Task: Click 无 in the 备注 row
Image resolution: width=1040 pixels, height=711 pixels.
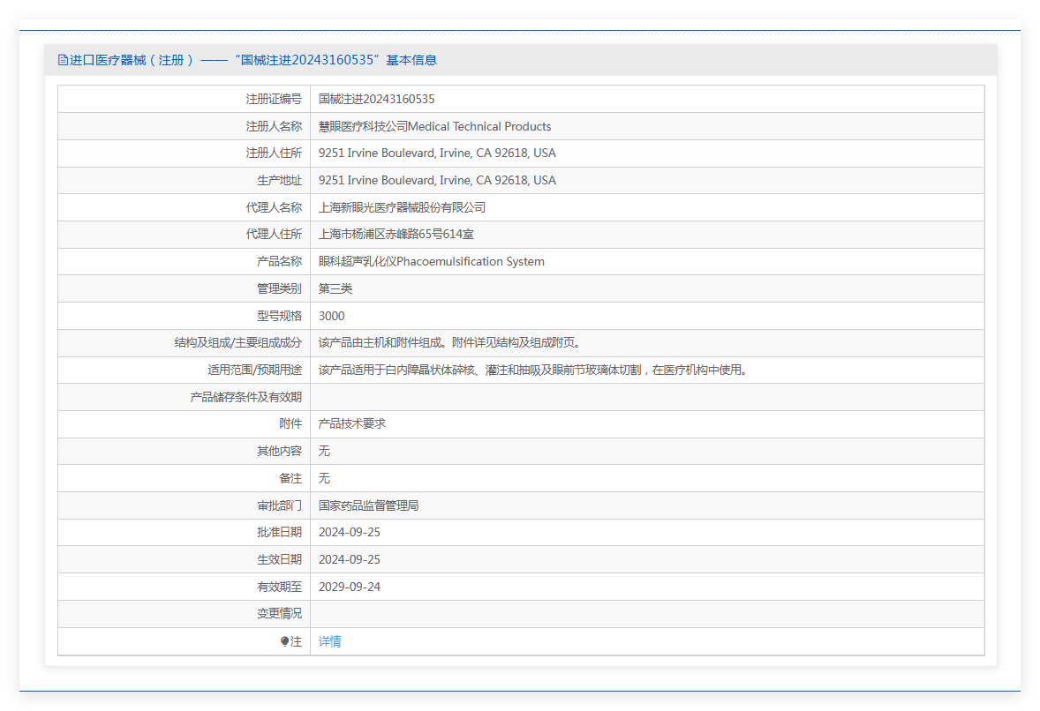Action: [324, 478]
